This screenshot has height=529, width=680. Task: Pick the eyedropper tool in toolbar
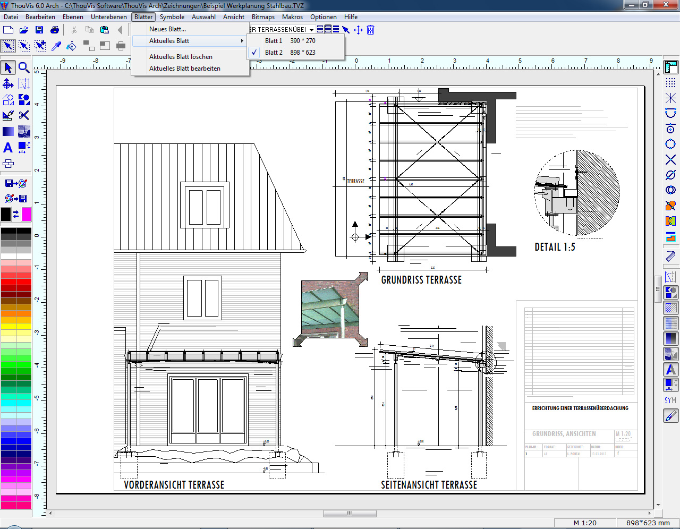[x=56, y=46]
